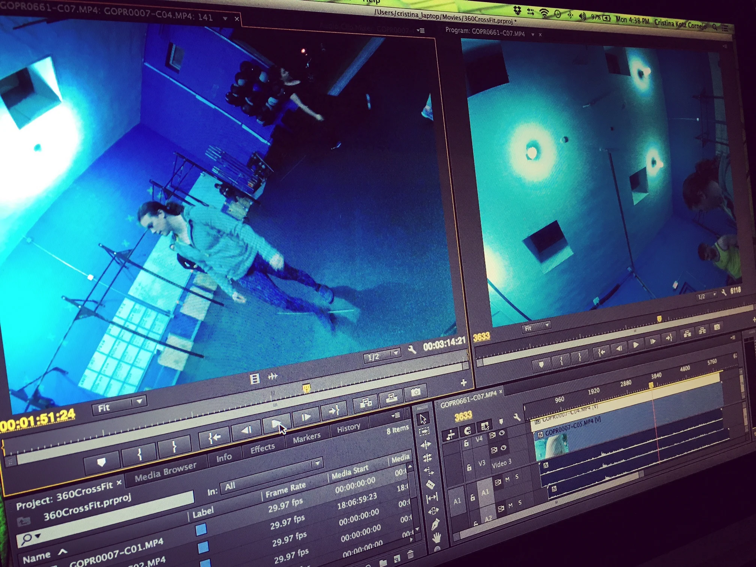Toggle A1 source patching button
This screenshot has width=756, height=567.
[x=457, y=501]
